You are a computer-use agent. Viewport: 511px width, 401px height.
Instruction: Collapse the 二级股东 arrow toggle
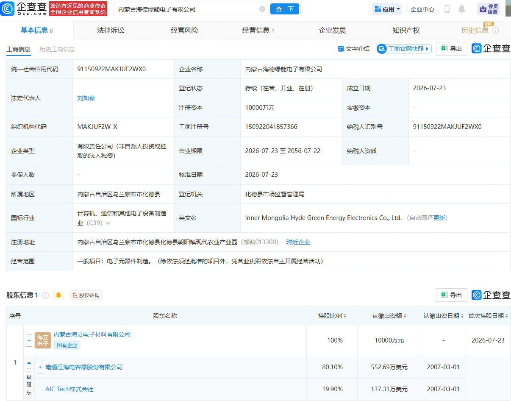[29, 363]
